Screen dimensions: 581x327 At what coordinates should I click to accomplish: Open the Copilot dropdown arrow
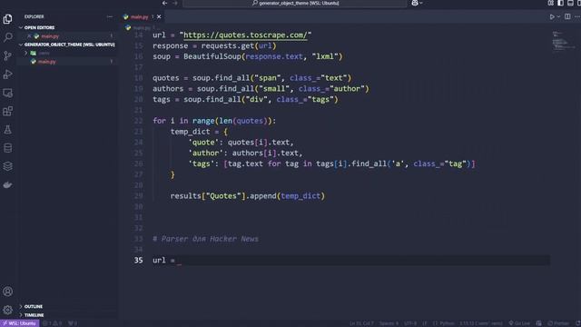pos(421,3)
